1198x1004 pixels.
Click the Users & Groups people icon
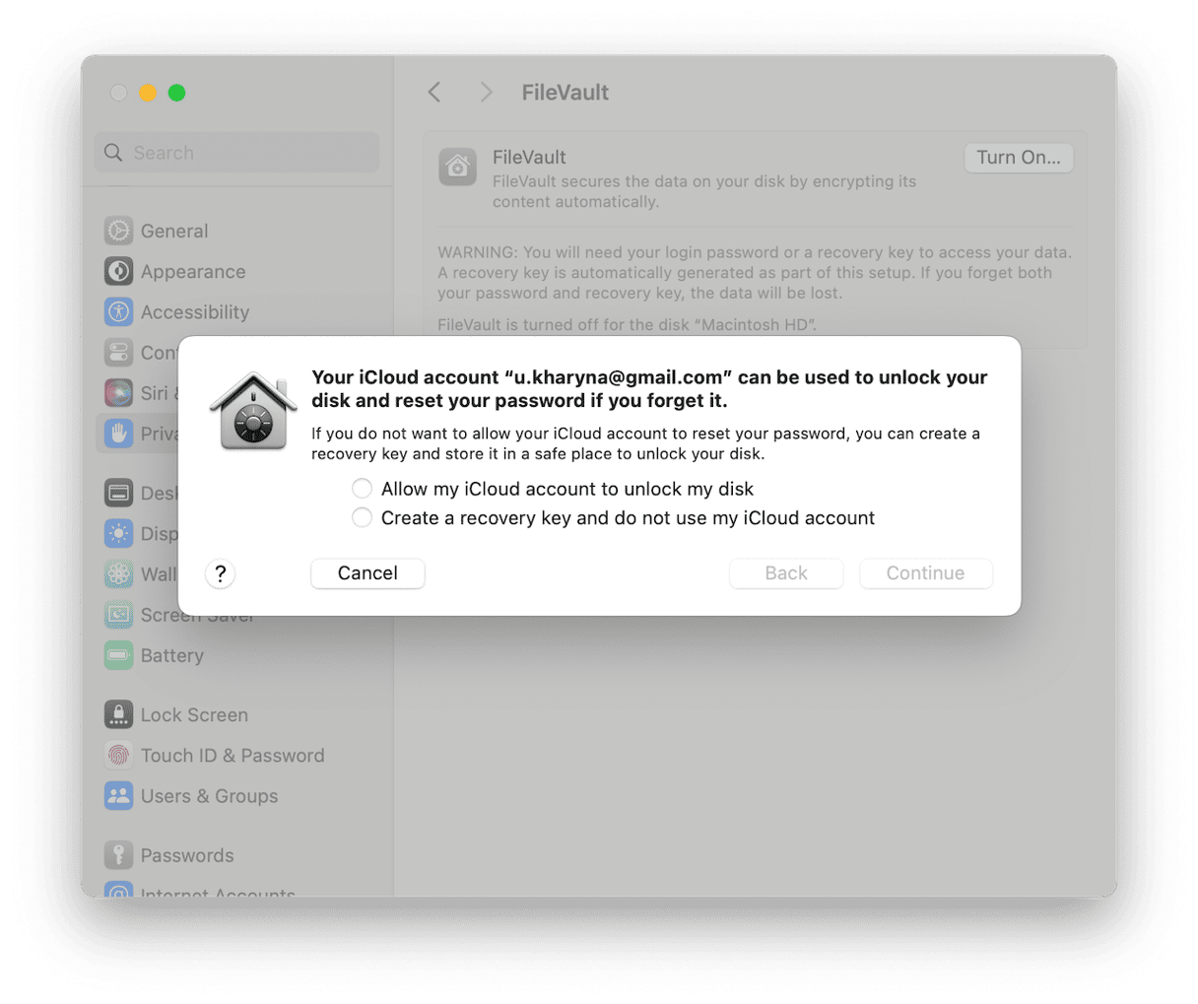click(118, 796)
